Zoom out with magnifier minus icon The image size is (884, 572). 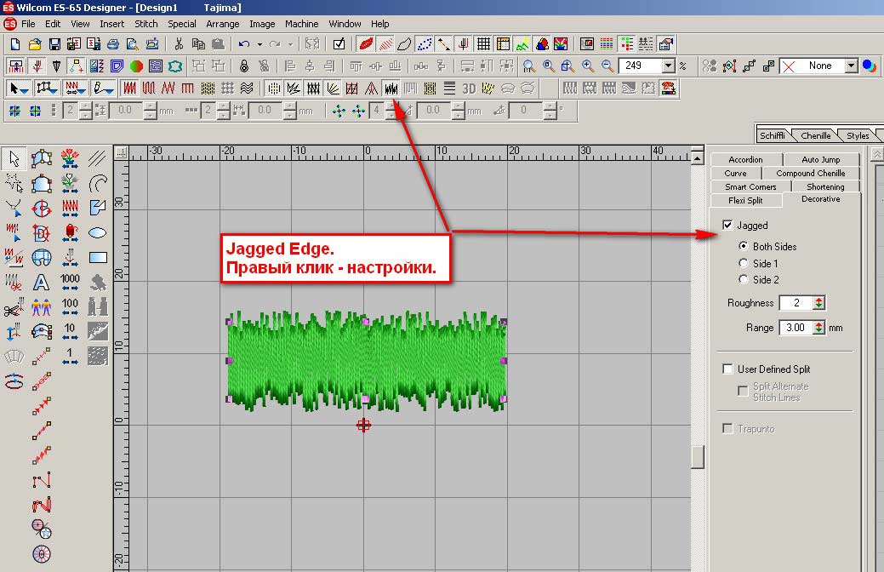pyautogui.click(x=607, y=66)
